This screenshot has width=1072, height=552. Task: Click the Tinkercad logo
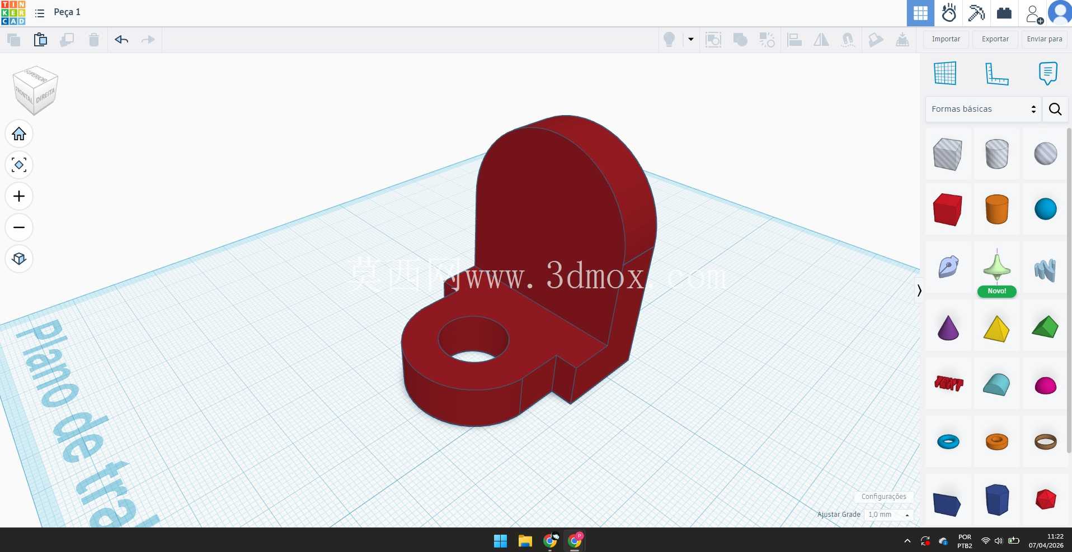tap(13, 12)
